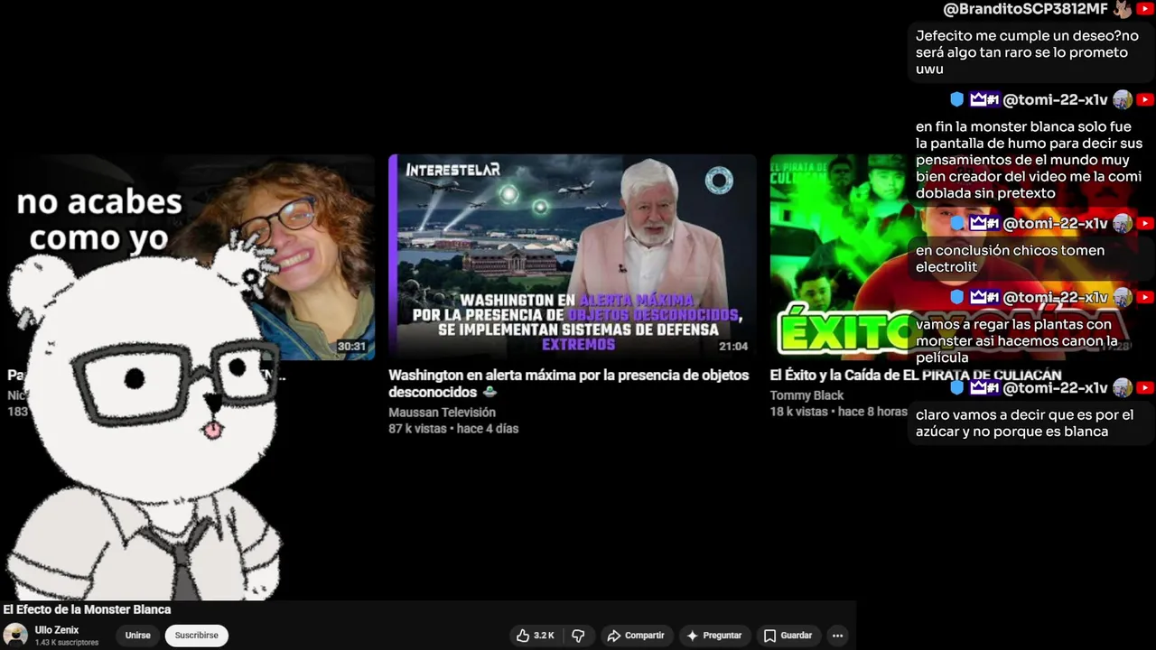Click user avatar above 'vamos a regar' message
This screenshot has height=650, width=1156.
pos(1123,297)
